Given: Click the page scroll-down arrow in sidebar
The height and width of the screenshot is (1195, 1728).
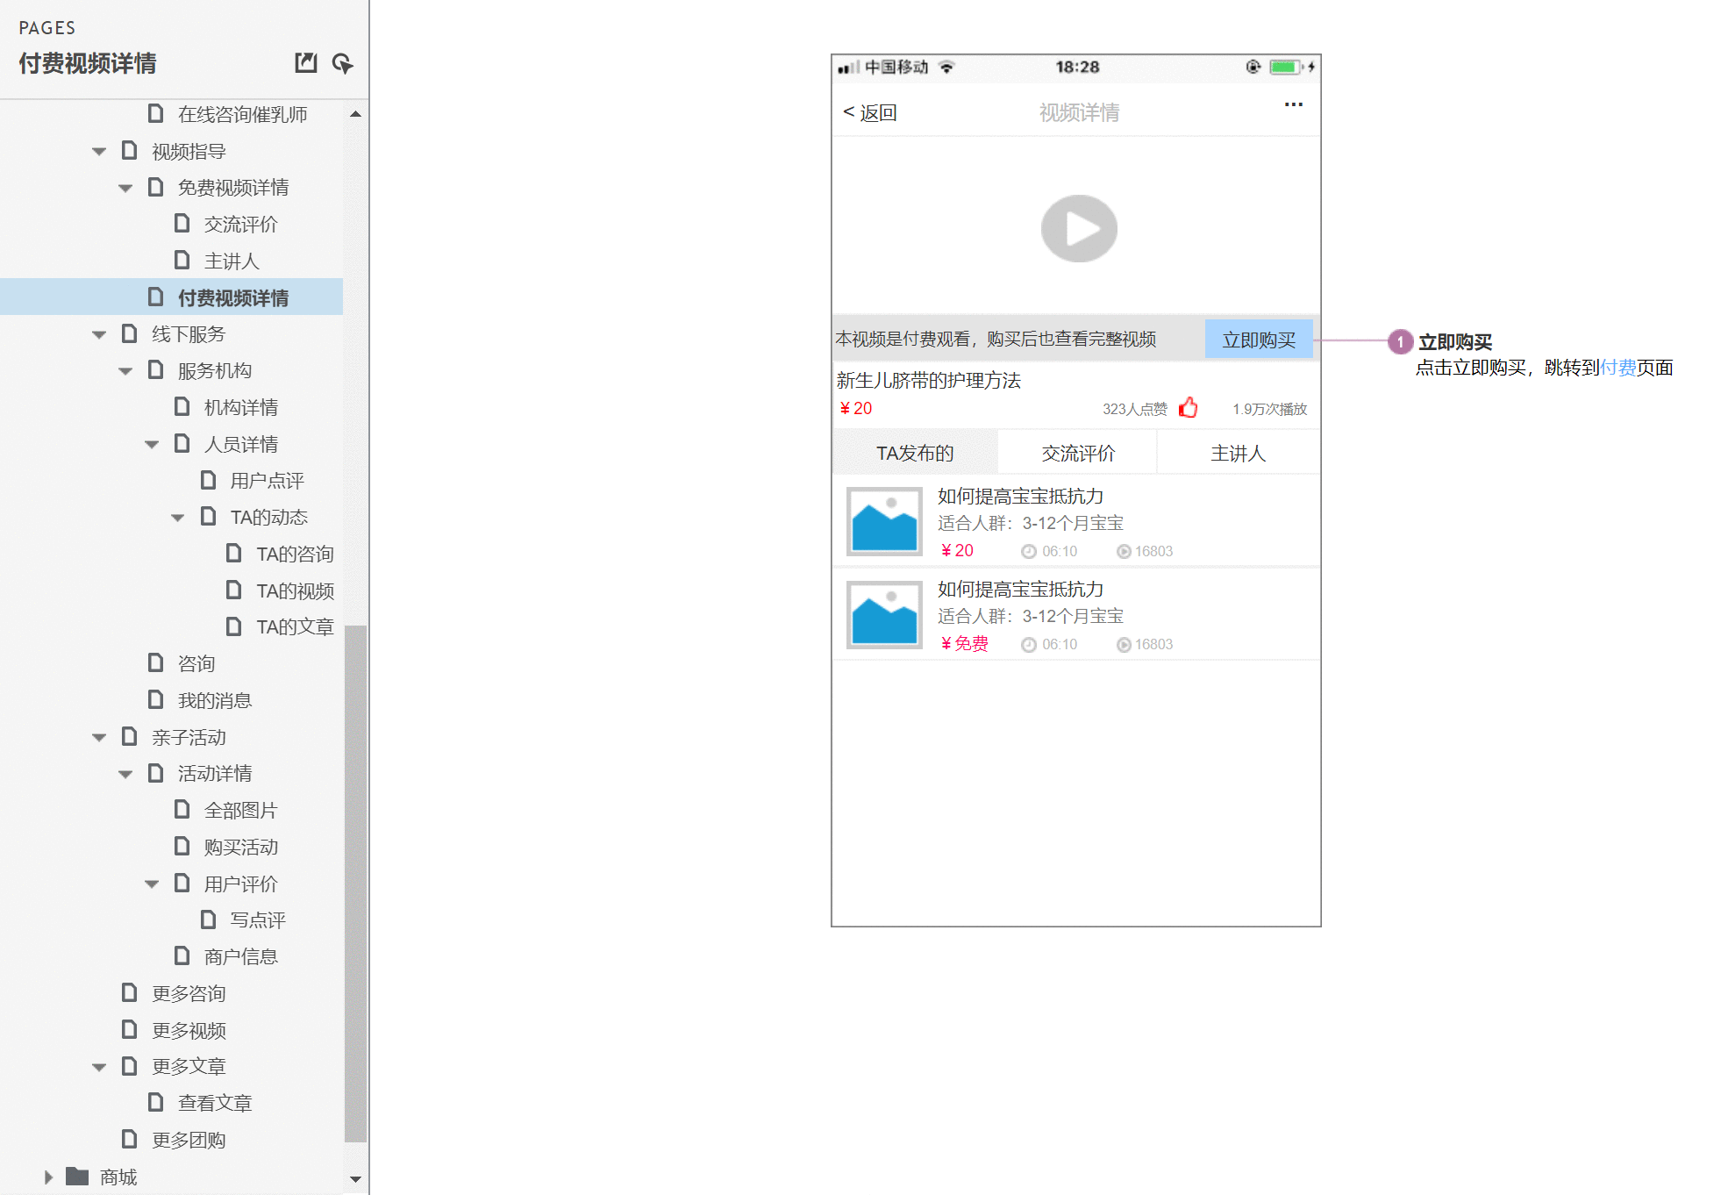Looking at the screenshot, I should 355,1179.
